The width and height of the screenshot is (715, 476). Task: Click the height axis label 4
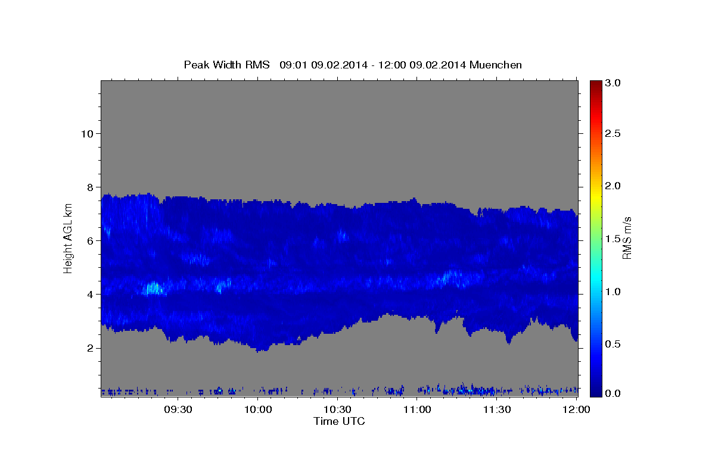[90, 294]
